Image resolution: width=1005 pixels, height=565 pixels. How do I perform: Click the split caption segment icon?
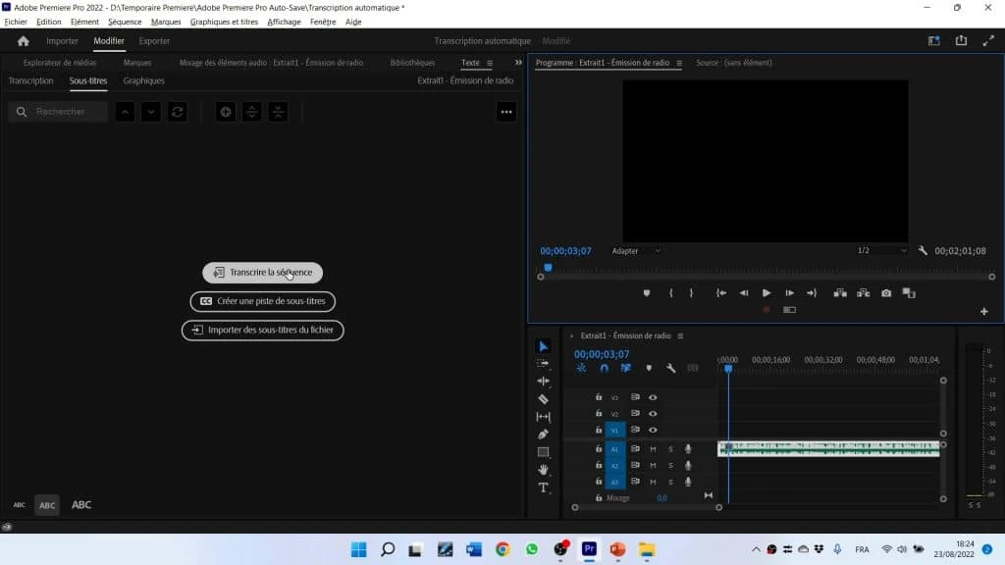[x=252, y=112]
